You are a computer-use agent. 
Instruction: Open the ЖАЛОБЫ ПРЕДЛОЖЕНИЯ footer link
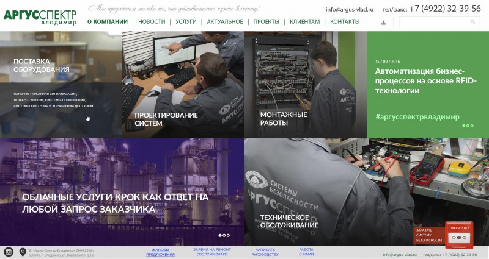pos(160,252)
